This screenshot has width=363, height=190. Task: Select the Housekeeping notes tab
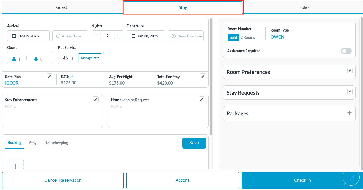(x=56, y=143)
